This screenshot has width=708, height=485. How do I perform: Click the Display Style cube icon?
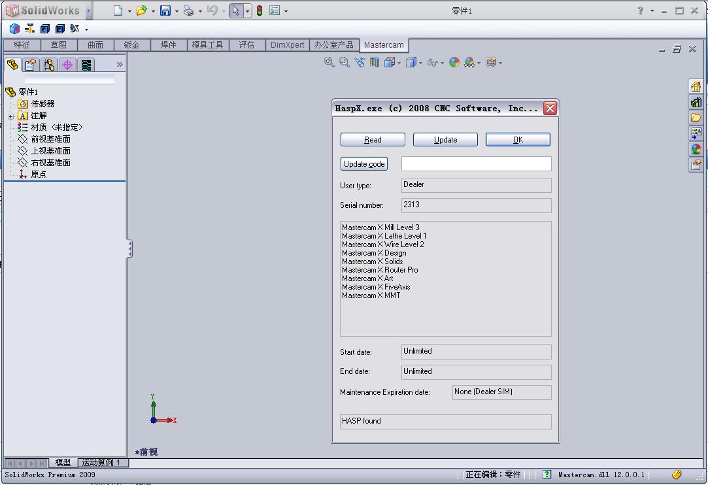click(411, 62)
